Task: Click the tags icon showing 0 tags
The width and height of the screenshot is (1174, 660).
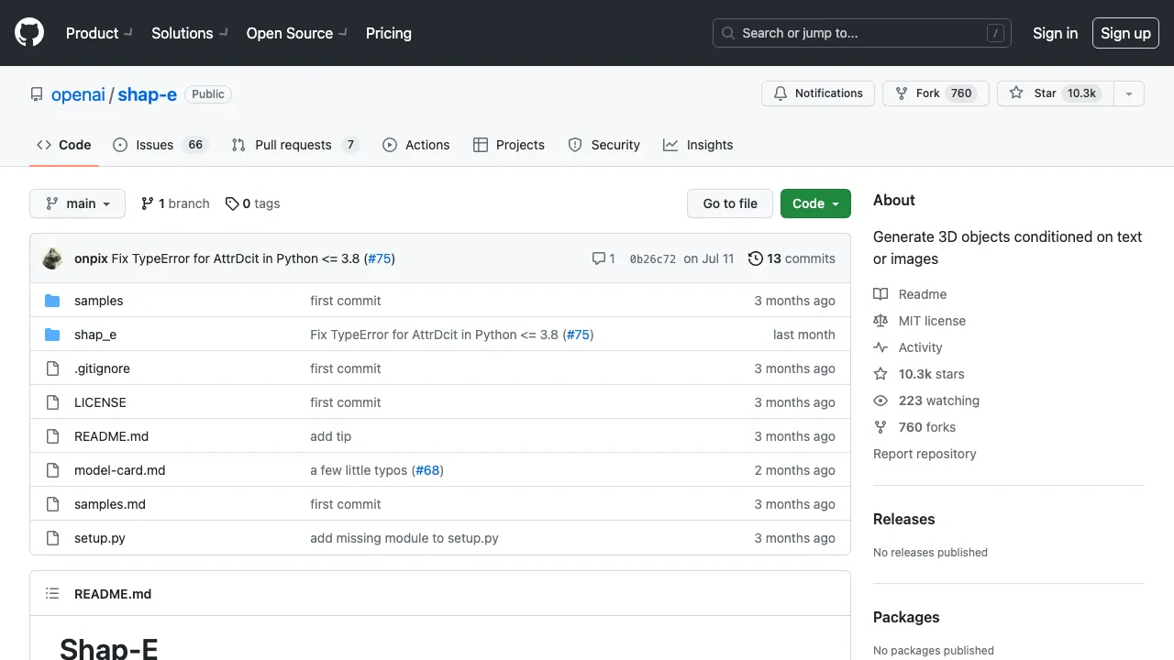Action: coord(232,203)
